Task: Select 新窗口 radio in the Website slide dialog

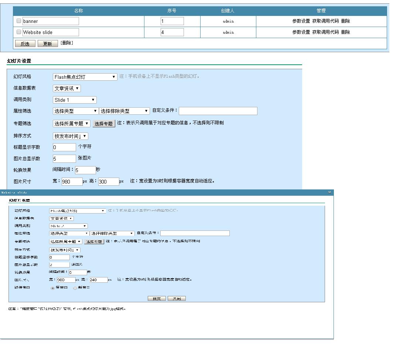Action: point(75,288)
